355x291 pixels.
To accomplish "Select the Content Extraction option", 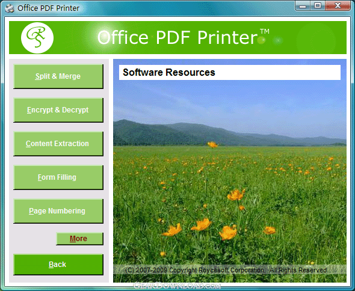I will tap(58, 144).
